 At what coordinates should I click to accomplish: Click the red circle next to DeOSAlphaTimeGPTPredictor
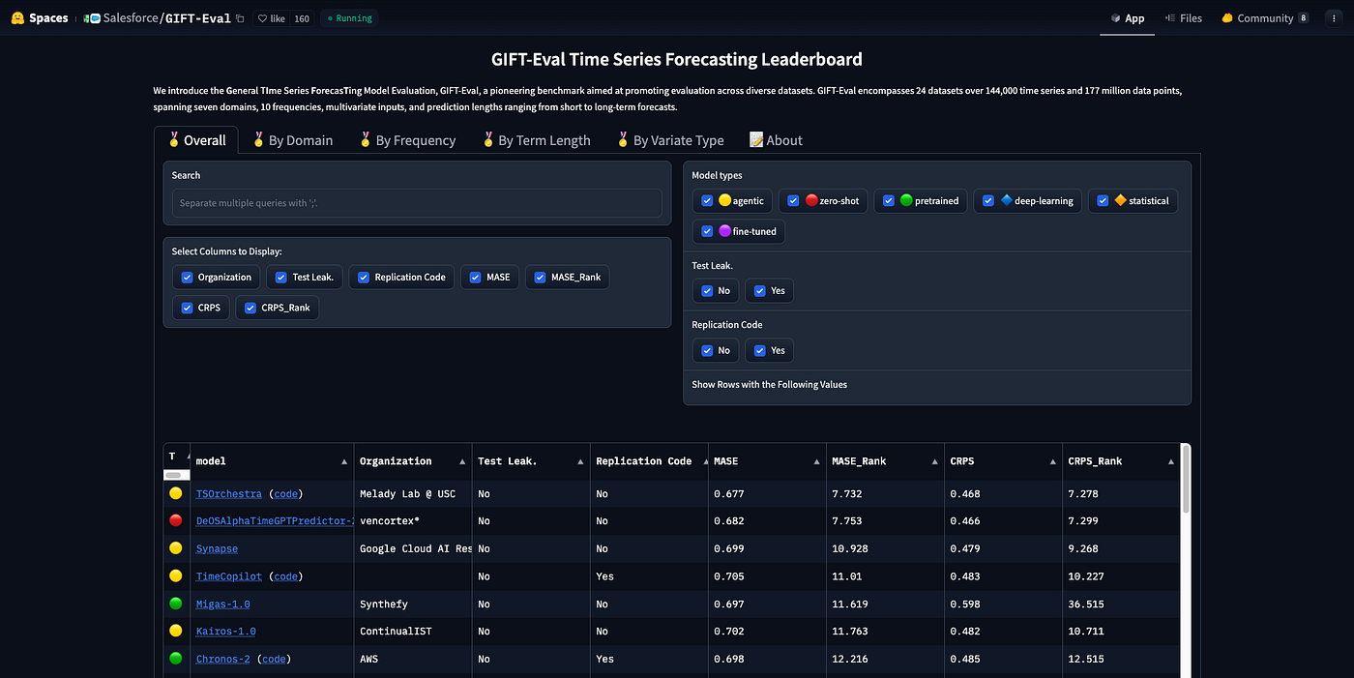point(175,520)
